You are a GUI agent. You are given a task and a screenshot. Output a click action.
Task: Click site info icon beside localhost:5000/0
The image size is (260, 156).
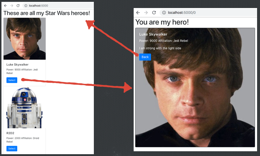(164, 12)
